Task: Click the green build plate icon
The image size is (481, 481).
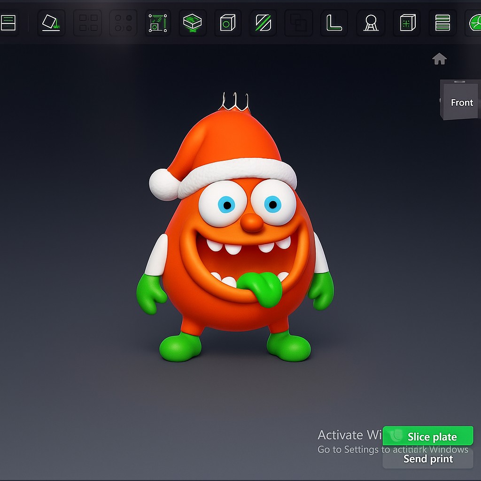Action: click(193, 22)
